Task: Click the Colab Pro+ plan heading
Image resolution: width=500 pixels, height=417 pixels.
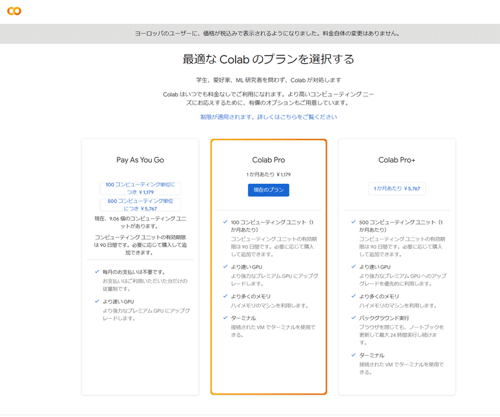Action: (397, 160)
